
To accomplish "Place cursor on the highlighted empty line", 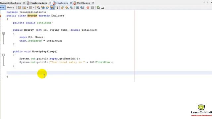I will click(x=109, y=73).
